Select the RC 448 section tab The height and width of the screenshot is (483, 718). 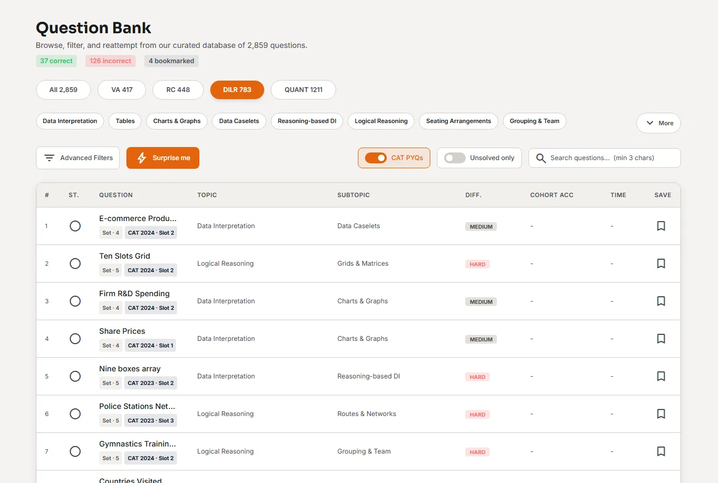(x=178, y=90)
